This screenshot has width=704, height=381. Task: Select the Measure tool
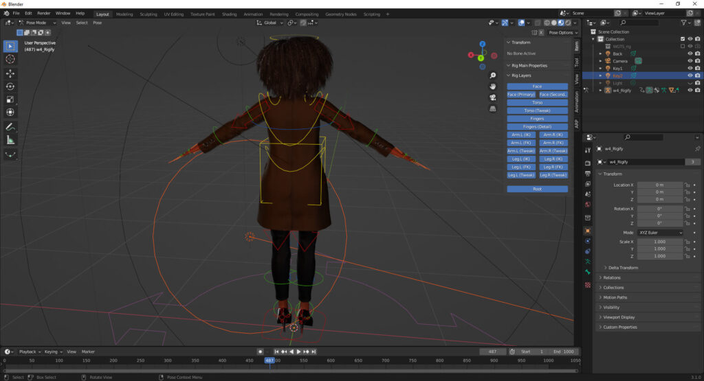10,140
